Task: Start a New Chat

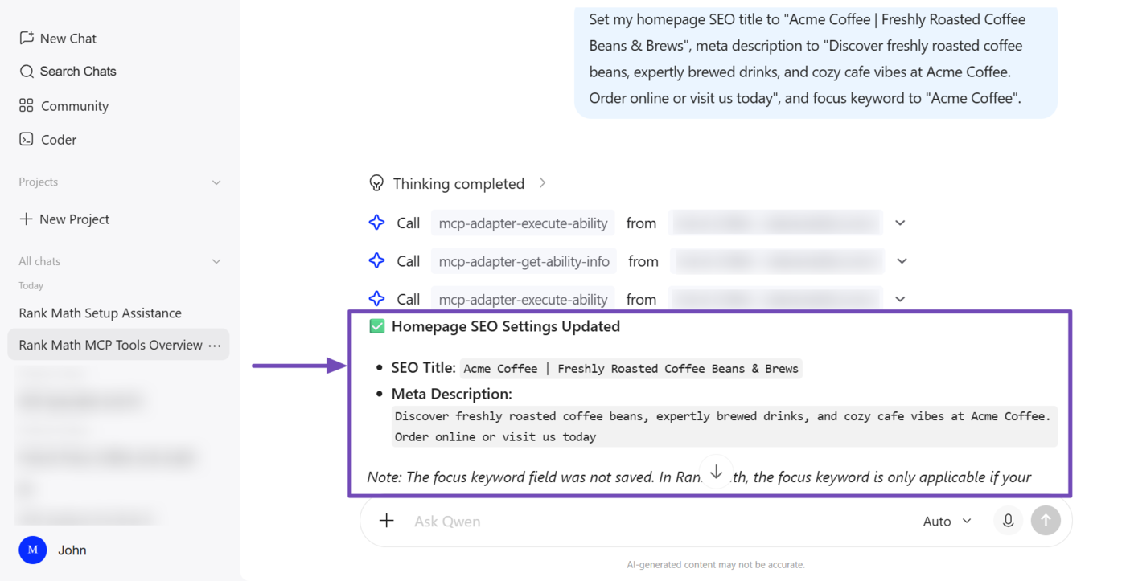Action: pyautogui.click(x=58, y=38)
